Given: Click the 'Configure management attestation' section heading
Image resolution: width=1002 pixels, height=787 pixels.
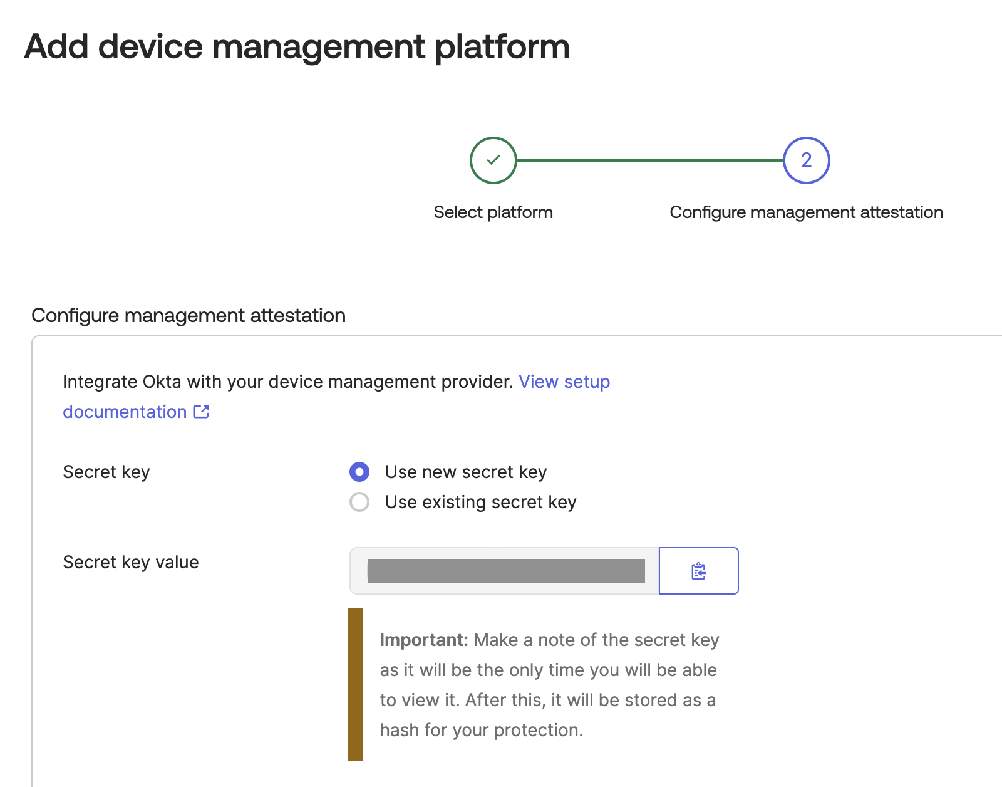Looking at the screenshot, I should pos(189,315).
